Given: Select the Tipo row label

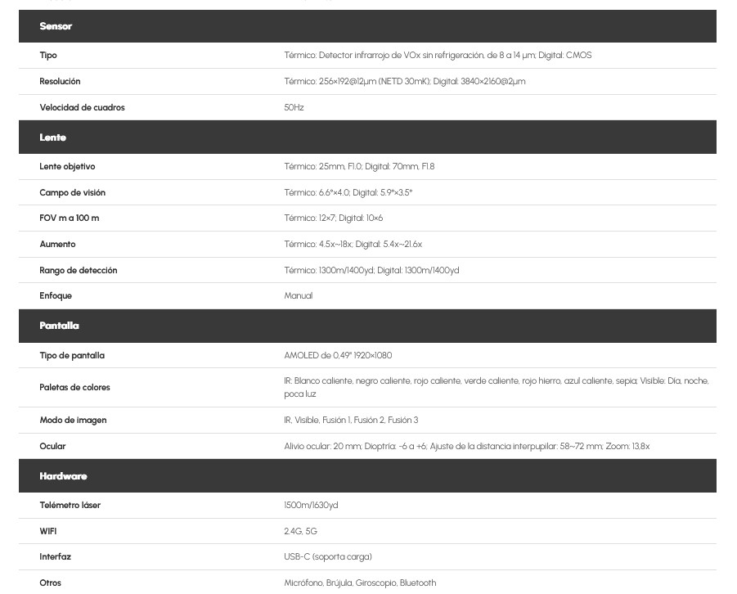Looking at the screenshot, I should (x=48, y=56).
